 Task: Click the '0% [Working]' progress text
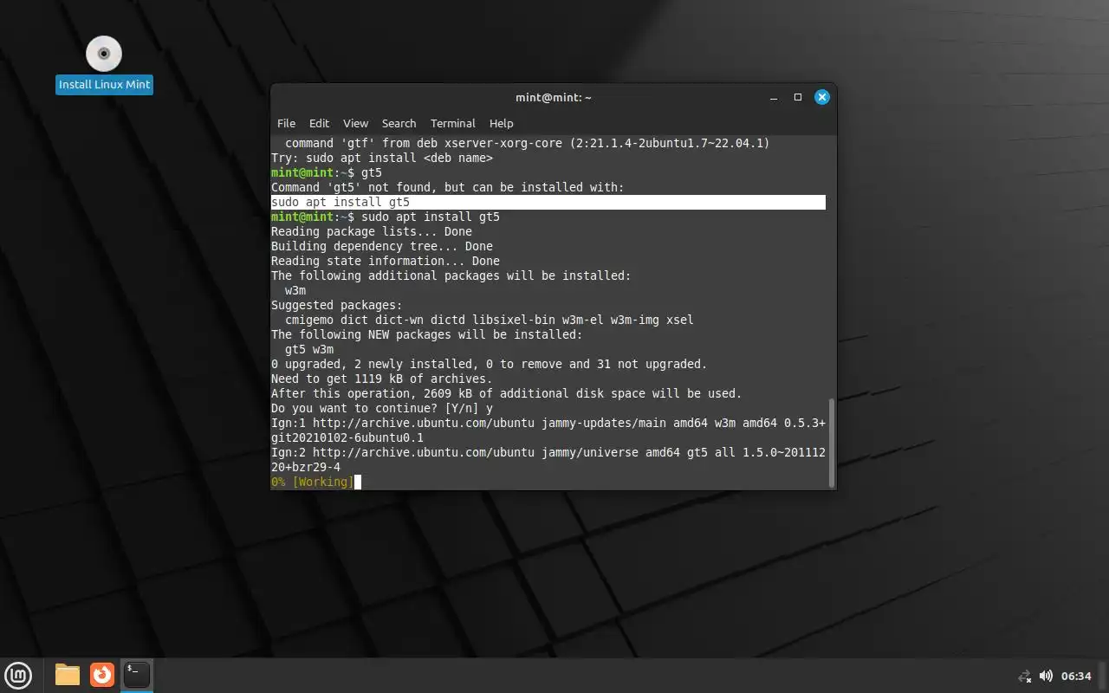(312, 482)
